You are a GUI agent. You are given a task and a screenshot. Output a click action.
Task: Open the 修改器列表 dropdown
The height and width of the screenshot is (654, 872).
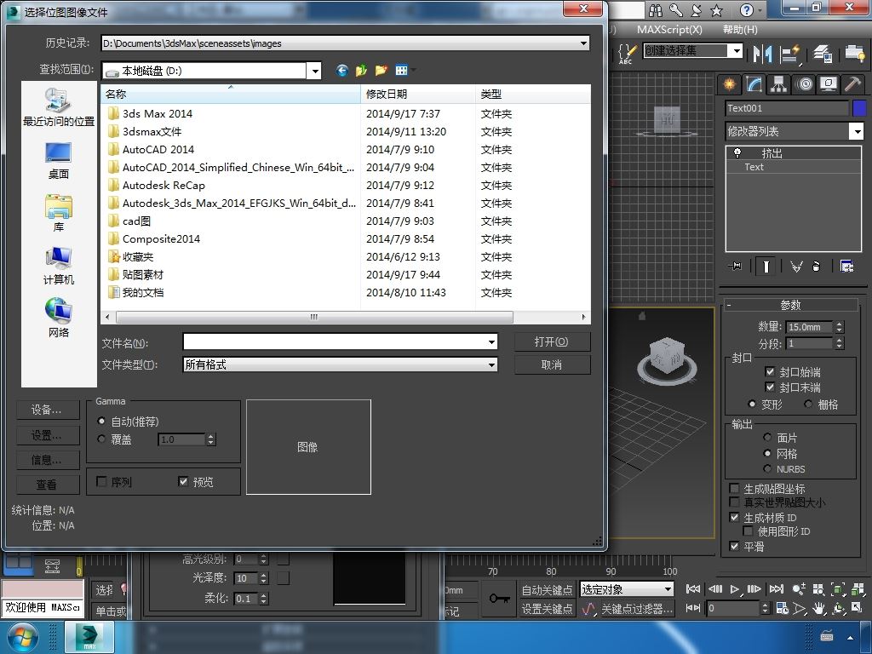click(x=857, y=131)
